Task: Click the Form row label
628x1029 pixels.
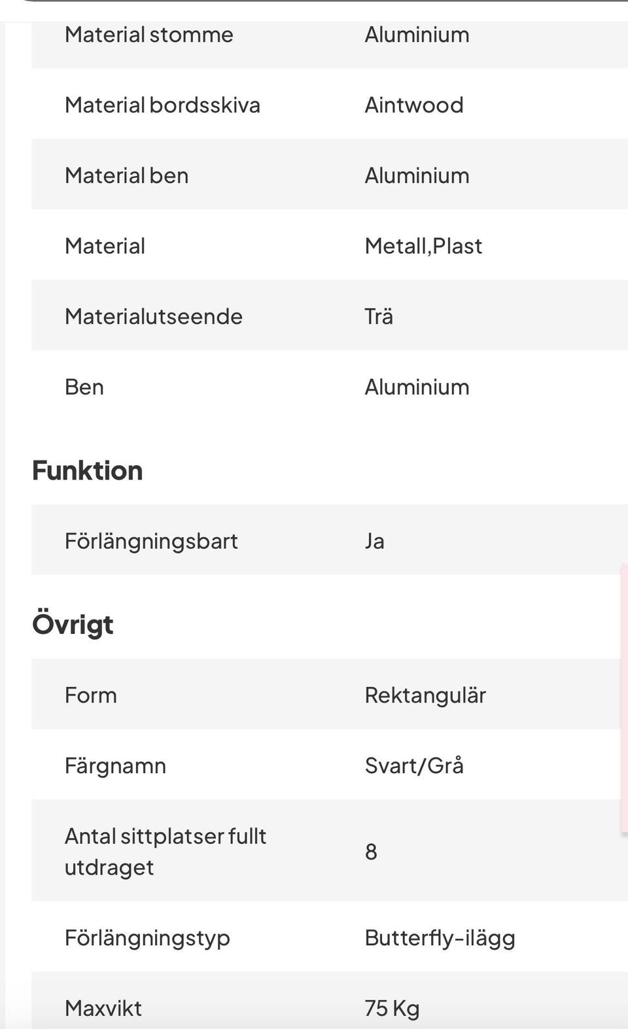Action: click(x=90, y=695)
